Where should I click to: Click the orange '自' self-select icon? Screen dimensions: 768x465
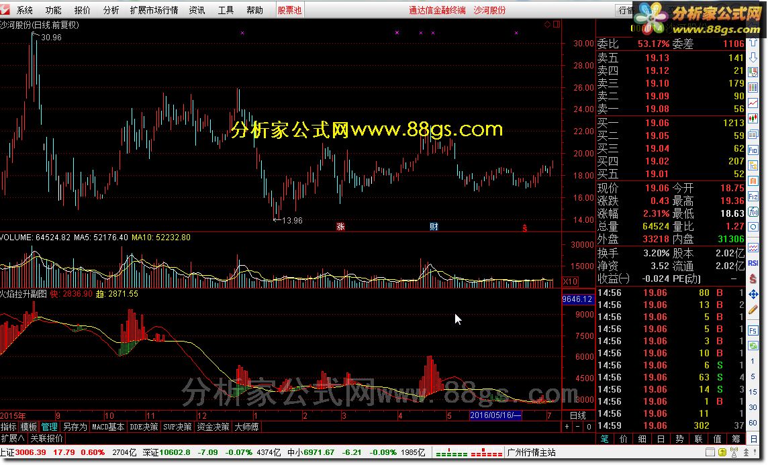click(753, 180)
